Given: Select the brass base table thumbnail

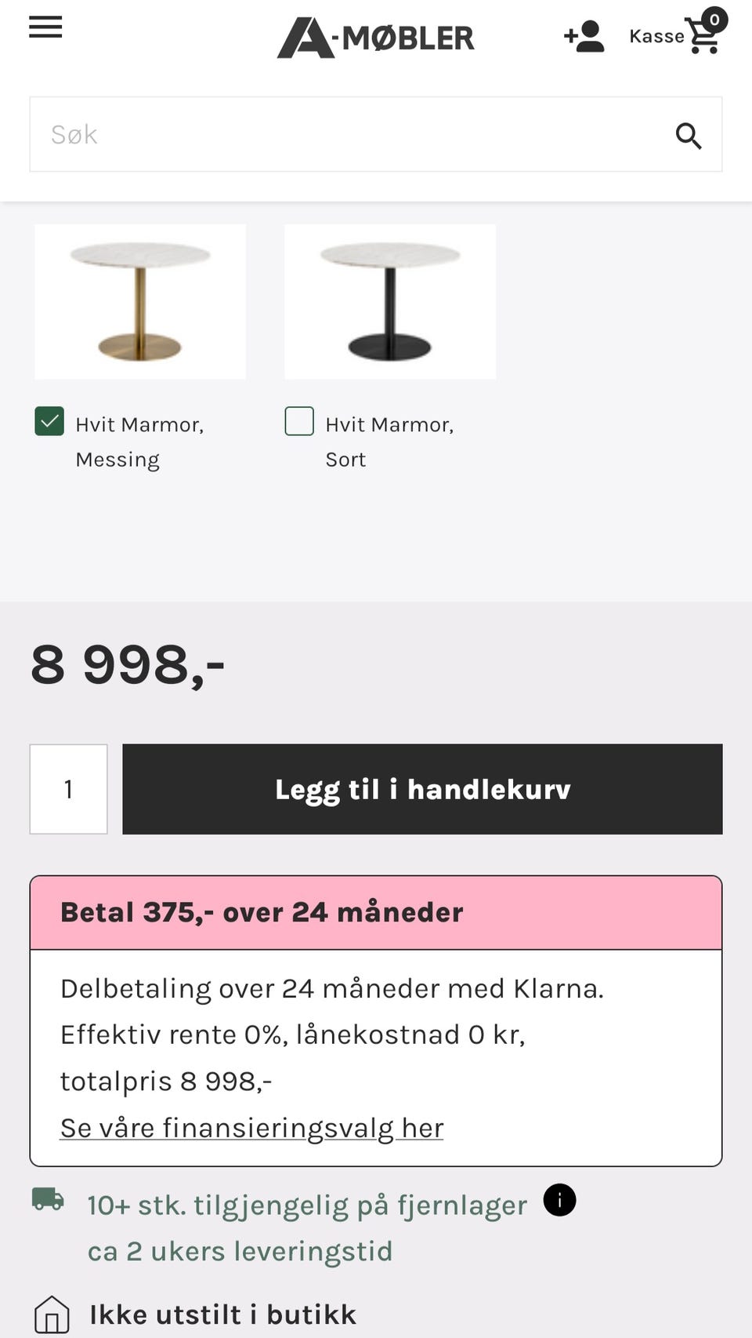Looking at the screenshot, I should (x=140, y=302).
